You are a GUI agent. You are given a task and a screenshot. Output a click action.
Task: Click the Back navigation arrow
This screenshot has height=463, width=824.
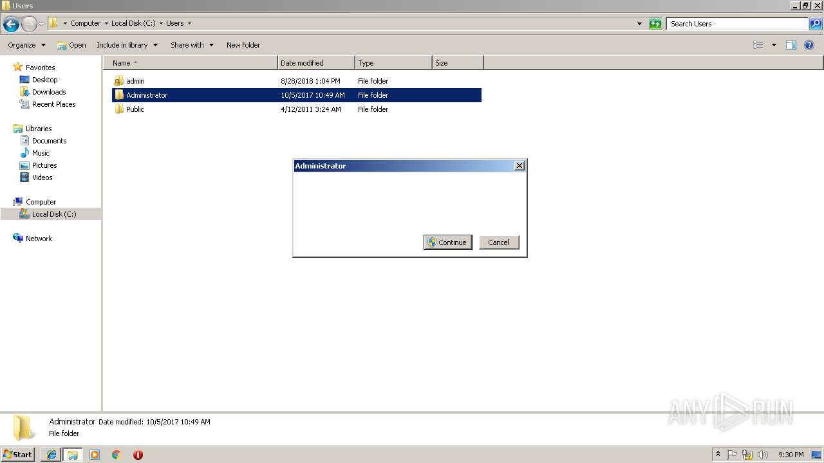click(11, 24)
